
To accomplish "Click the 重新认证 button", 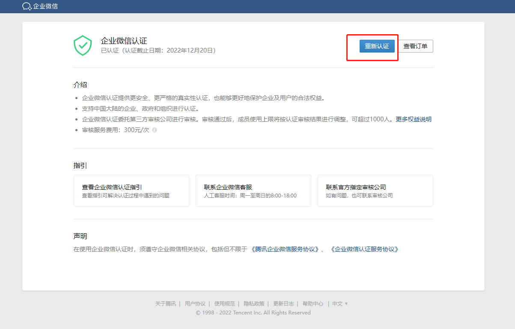I will click(377, 46).
